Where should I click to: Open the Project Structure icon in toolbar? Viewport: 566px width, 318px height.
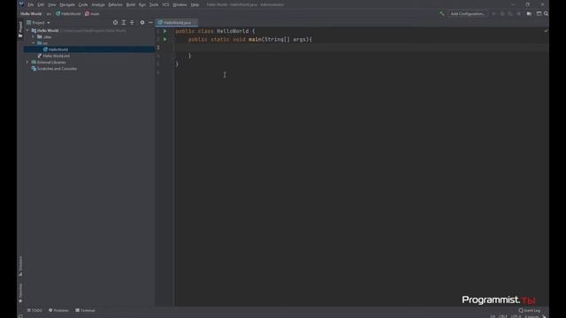(529, 14)
